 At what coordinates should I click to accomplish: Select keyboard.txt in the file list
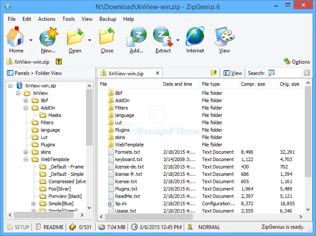point(129,159)
